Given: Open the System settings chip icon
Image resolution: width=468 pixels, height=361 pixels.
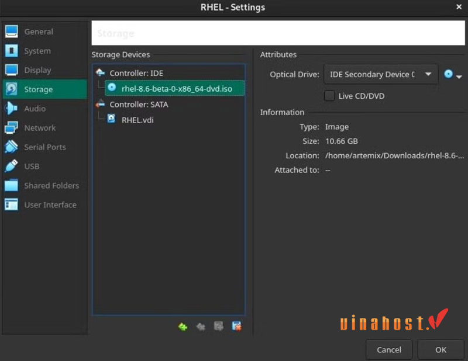Looking at the screenshot, I should click(11, 51).
